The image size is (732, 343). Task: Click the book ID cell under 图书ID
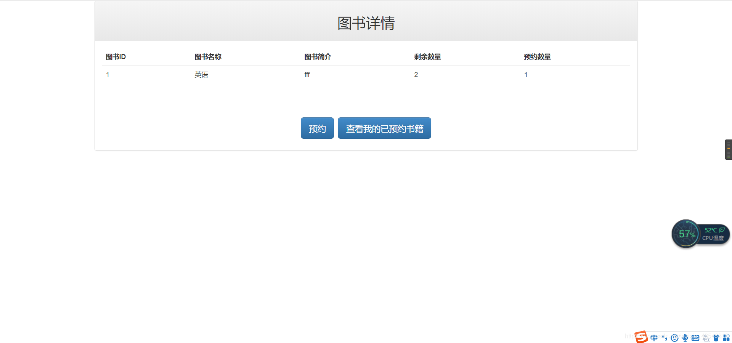coord(108,75)
